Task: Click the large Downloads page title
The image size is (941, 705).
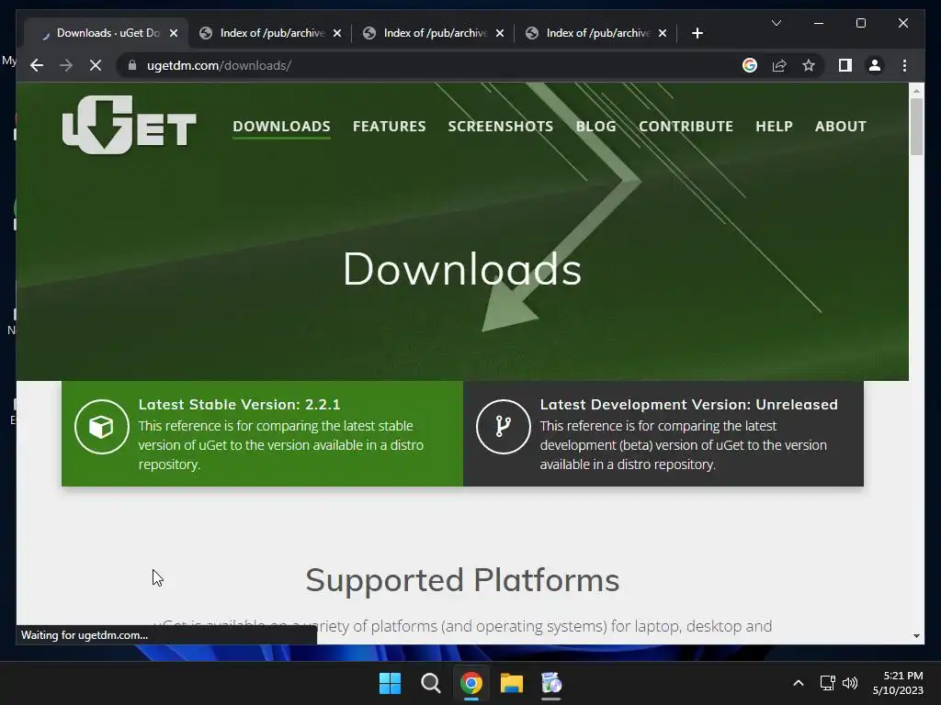Action: 462,269
